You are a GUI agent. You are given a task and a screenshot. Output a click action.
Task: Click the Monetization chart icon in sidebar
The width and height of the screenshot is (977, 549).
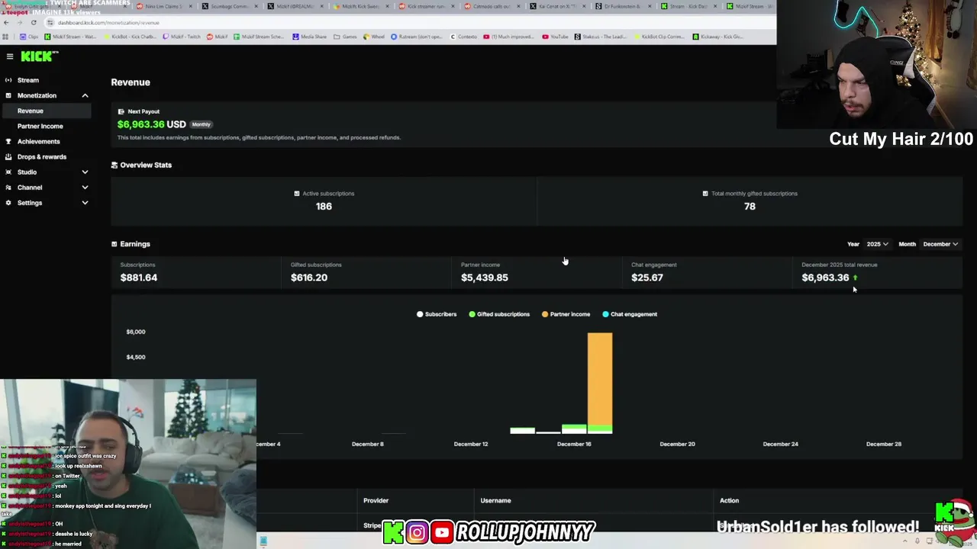tap(8, 95)
